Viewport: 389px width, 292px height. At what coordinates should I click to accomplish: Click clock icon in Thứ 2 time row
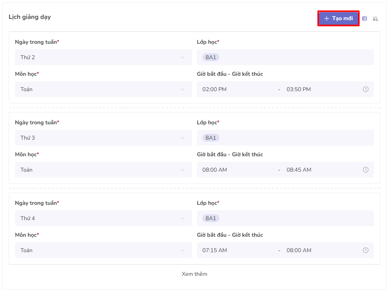pyautogui.click(x=366, y=89)
